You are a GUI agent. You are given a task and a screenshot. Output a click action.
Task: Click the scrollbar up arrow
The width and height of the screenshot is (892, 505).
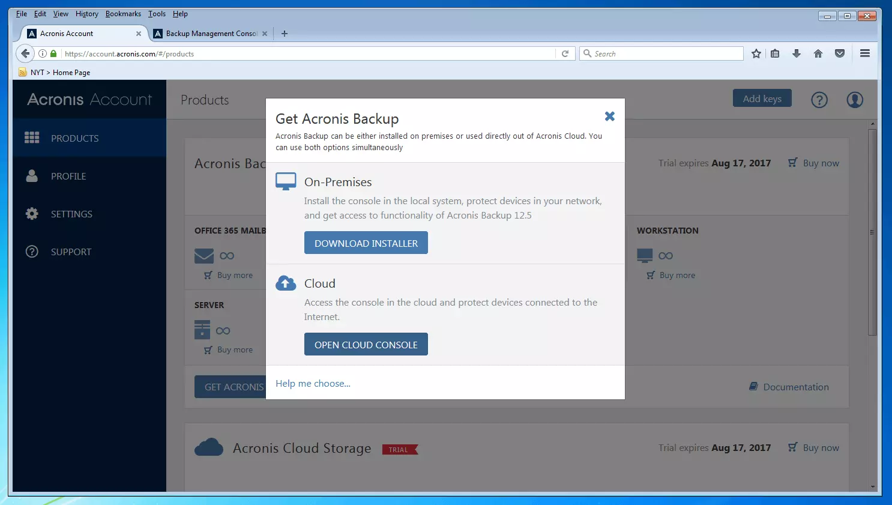(x=873, y=124)
